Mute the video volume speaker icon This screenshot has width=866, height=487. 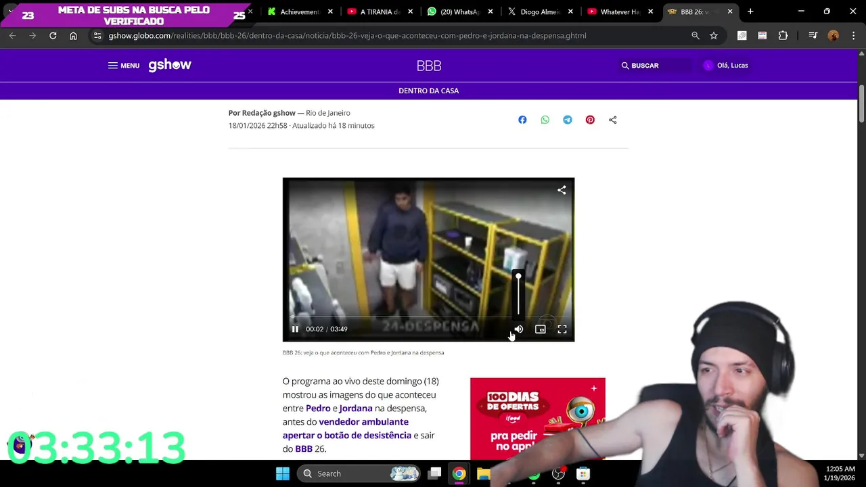click(519, 329)
